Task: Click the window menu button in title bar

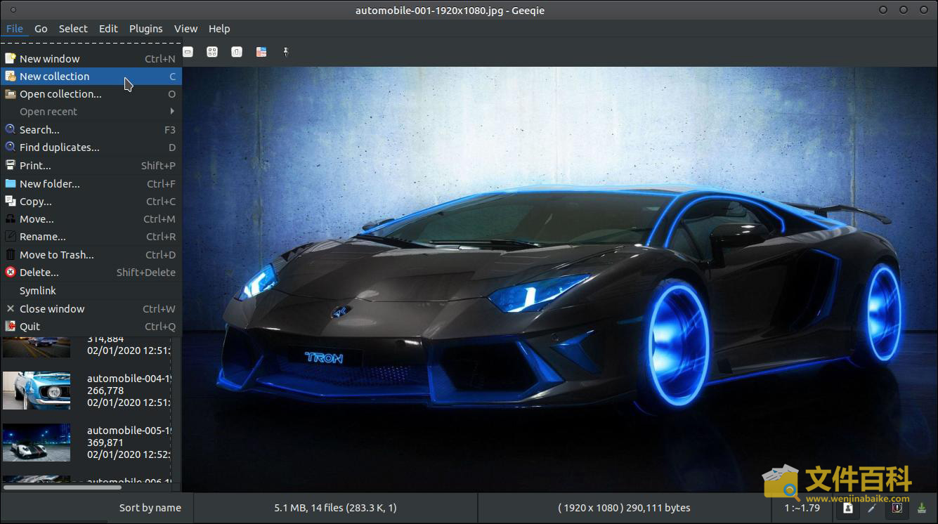Action: pos(14,11)
